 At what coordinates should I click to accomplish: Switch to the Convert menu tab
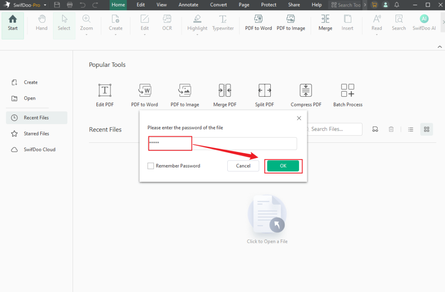(x=218, y=5)
